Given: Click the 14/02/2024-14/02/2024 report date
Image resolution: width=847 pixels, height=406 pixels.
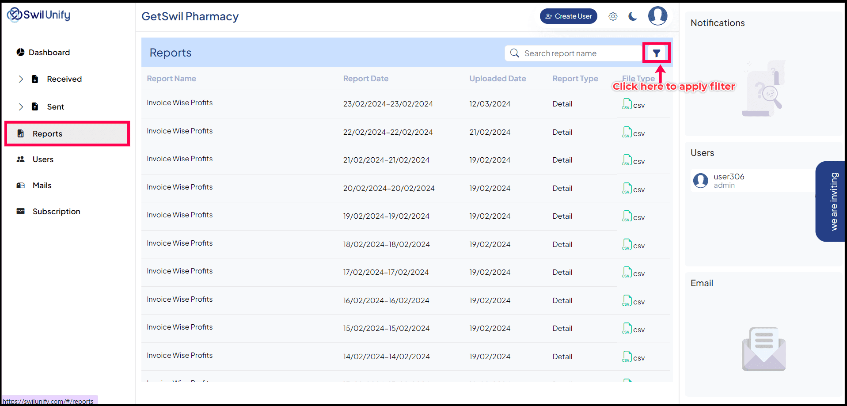Looking at the screenshot, I should point(386,357).
